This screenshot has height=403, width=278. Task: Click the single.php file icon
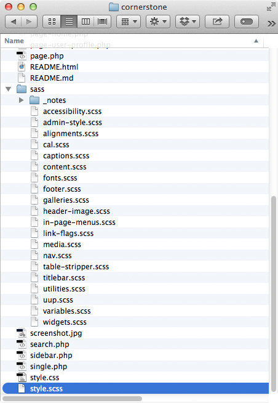(x=22, y=366)
